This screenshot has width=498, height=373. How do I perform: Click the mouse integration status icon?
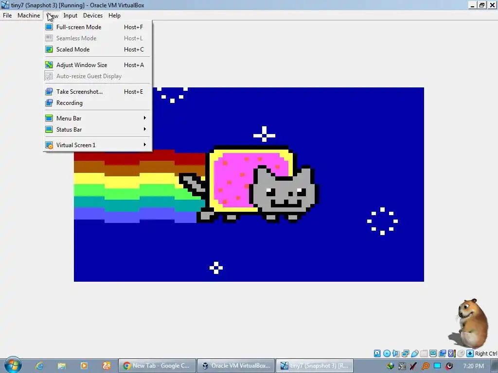461,354
